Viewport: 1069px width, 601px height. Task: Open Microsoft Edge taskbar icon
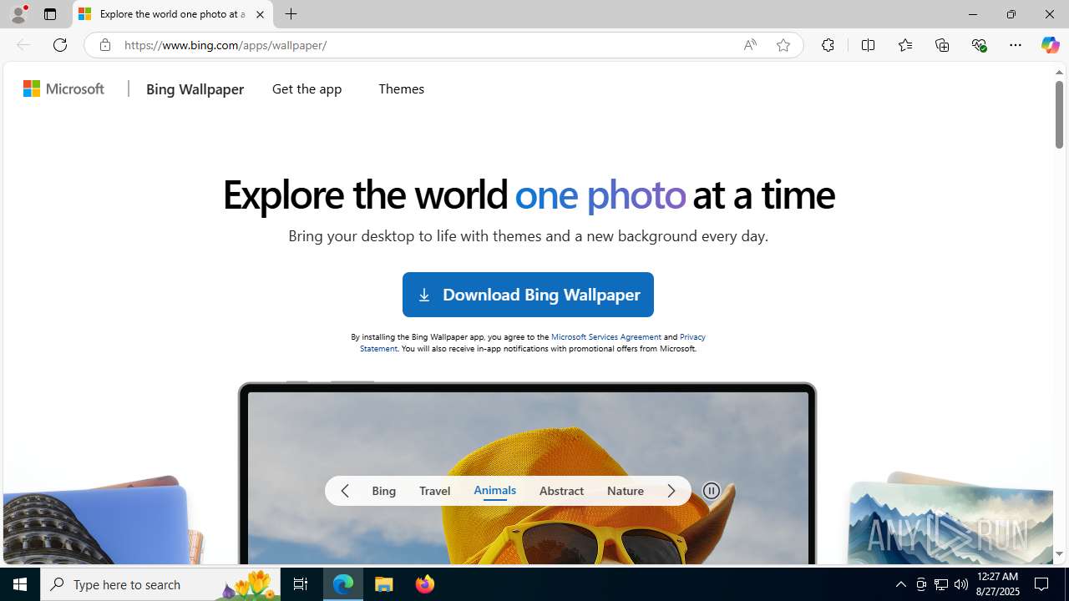coord(343,584)
